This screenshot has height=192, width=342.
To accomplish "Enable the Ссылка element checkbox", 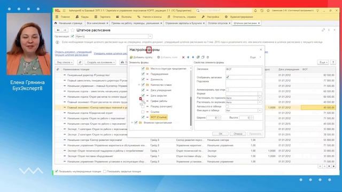I will tap(143, 112).
